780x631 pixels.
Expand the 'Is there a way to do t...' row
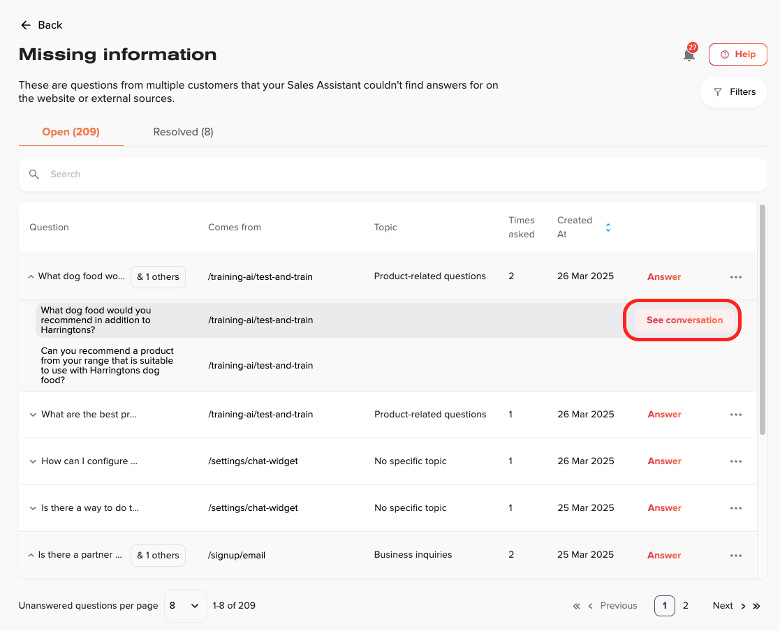pos(33,508)
